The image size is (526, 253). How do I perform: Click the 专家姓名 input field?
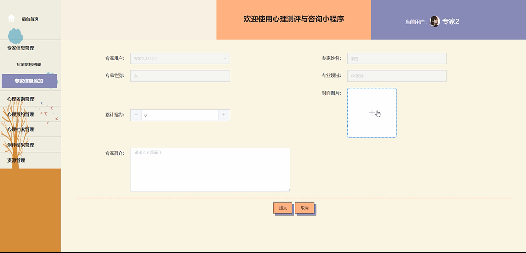tap(397, 59)
